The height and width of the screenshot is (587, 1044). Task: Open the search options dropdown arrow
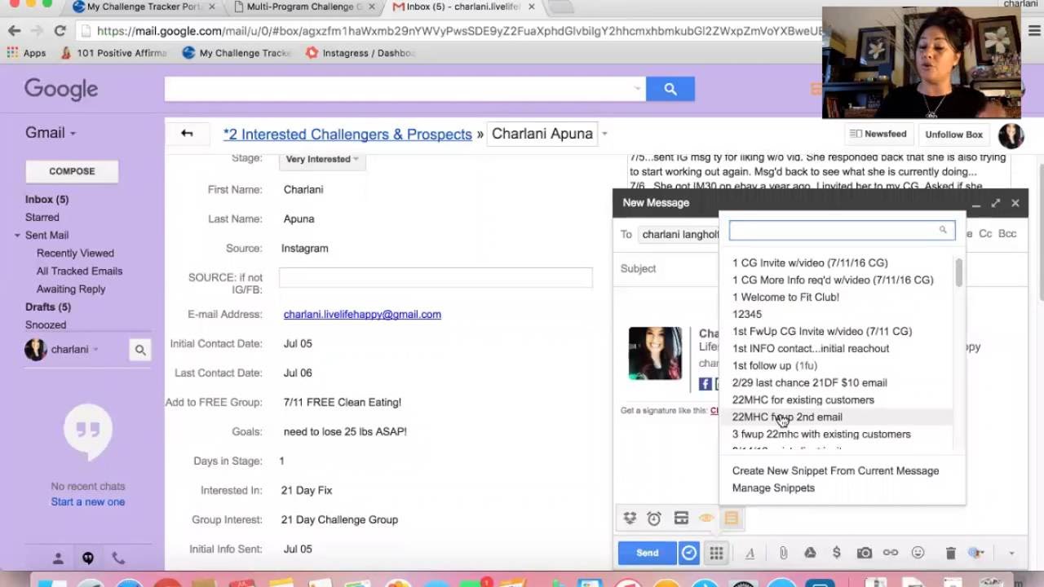[638, 89]
